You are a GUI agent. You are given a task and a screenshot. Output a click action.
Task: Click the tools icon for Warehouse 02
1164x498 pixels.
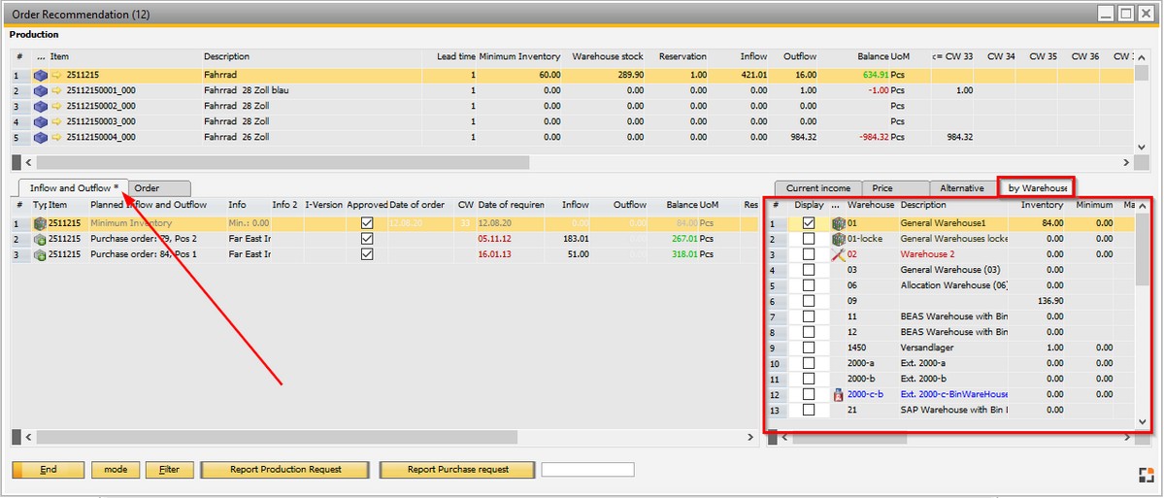pyautogui.click(x=839, y=254)
